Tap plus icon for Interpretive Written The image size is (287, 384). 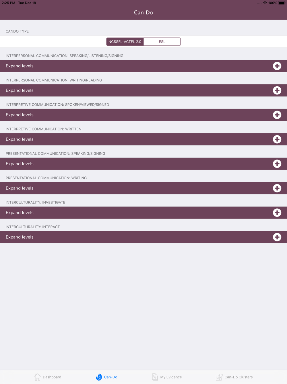tap(277, 139)
